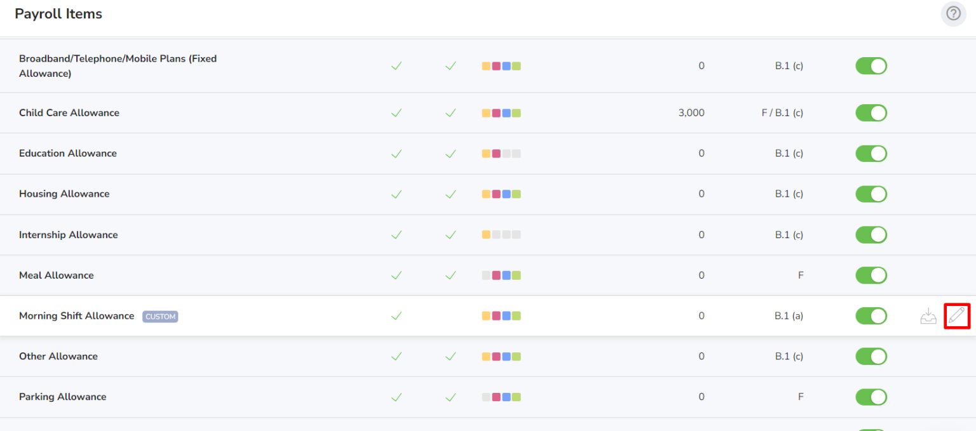Toggle the Parking Allowance switch
Screen dimensions: 976x431
tap(871, 397)
